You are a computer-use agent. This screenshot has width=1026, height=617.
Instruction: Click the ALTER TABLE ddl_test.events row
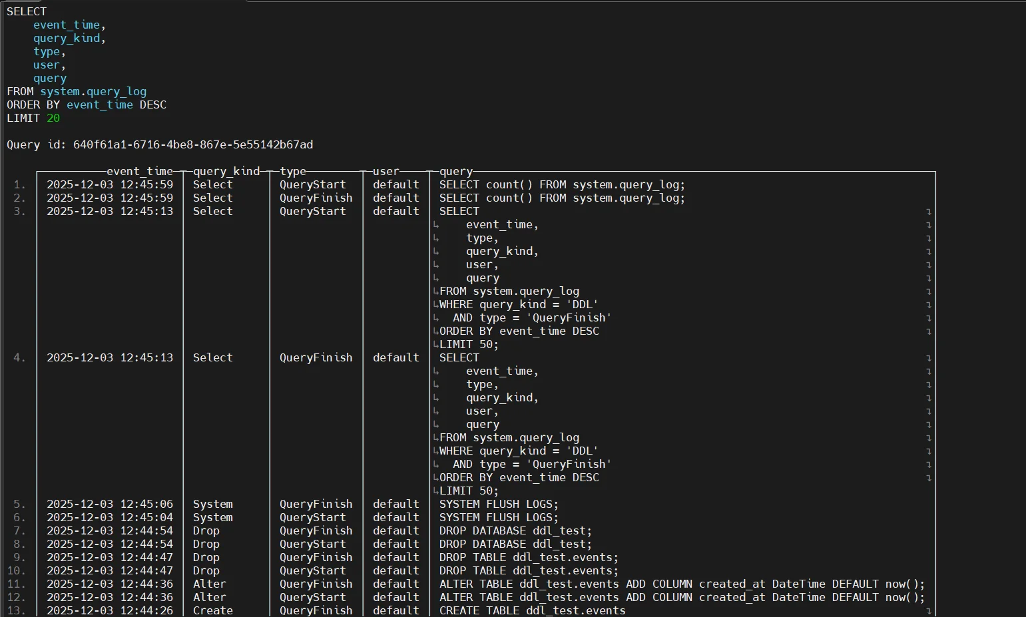pyautogui.click(x=680, y=584)
